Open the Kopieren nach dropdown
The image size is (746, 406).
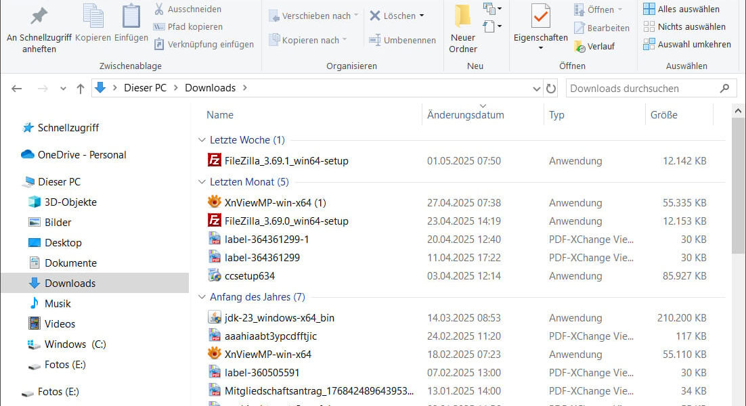[x=307, y=40]
